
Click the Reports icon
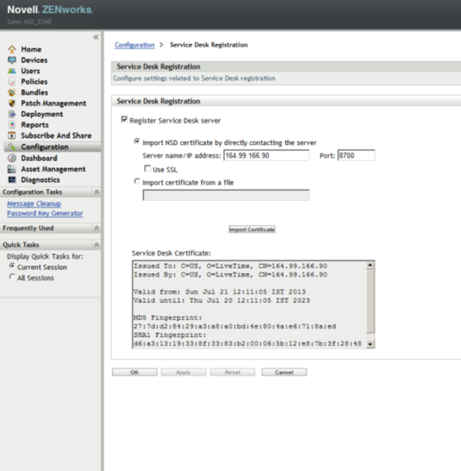pyautogui.click(x=12, y=124)
